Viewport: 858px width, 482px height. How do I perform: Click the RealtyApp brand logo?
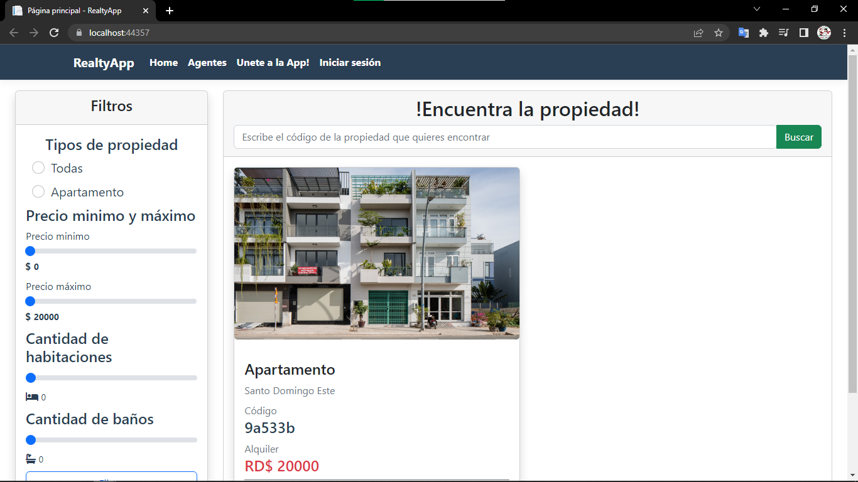(x=104, y=63)
